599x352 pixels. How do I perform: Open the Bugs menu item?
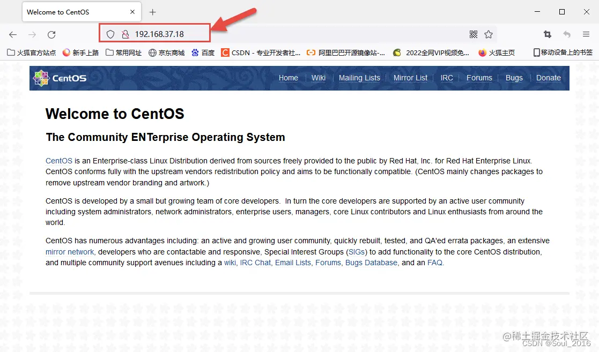click(x=514, y=78)
